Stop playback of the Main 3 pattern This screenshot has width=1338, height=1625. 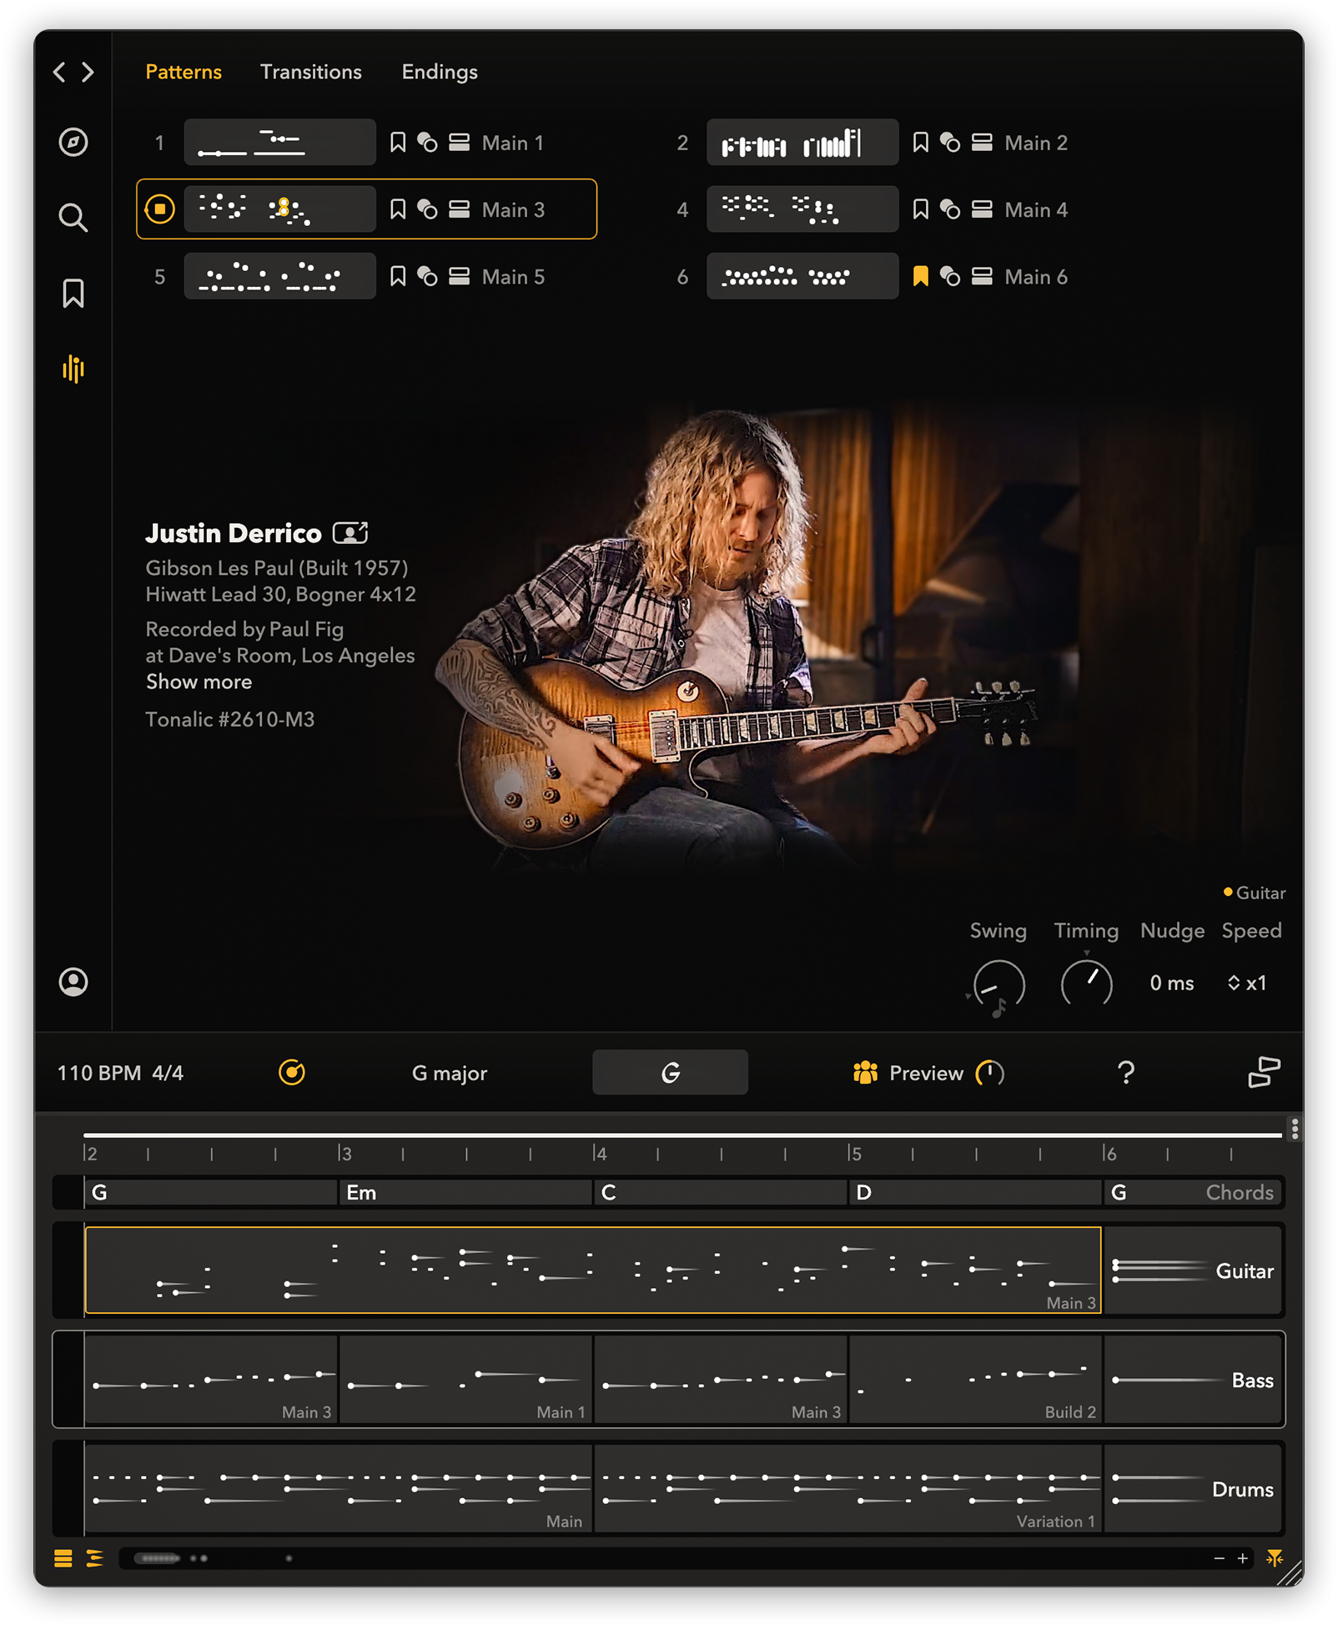click(159, 209)
